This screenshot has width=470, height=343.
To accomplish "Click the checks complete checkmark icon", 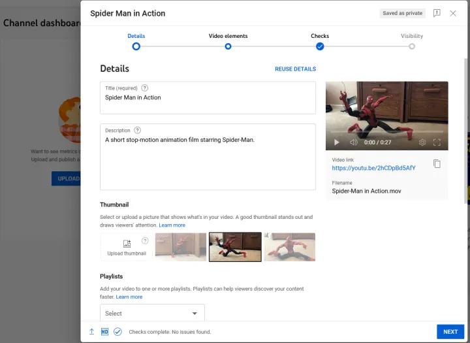I will (117, 331).
